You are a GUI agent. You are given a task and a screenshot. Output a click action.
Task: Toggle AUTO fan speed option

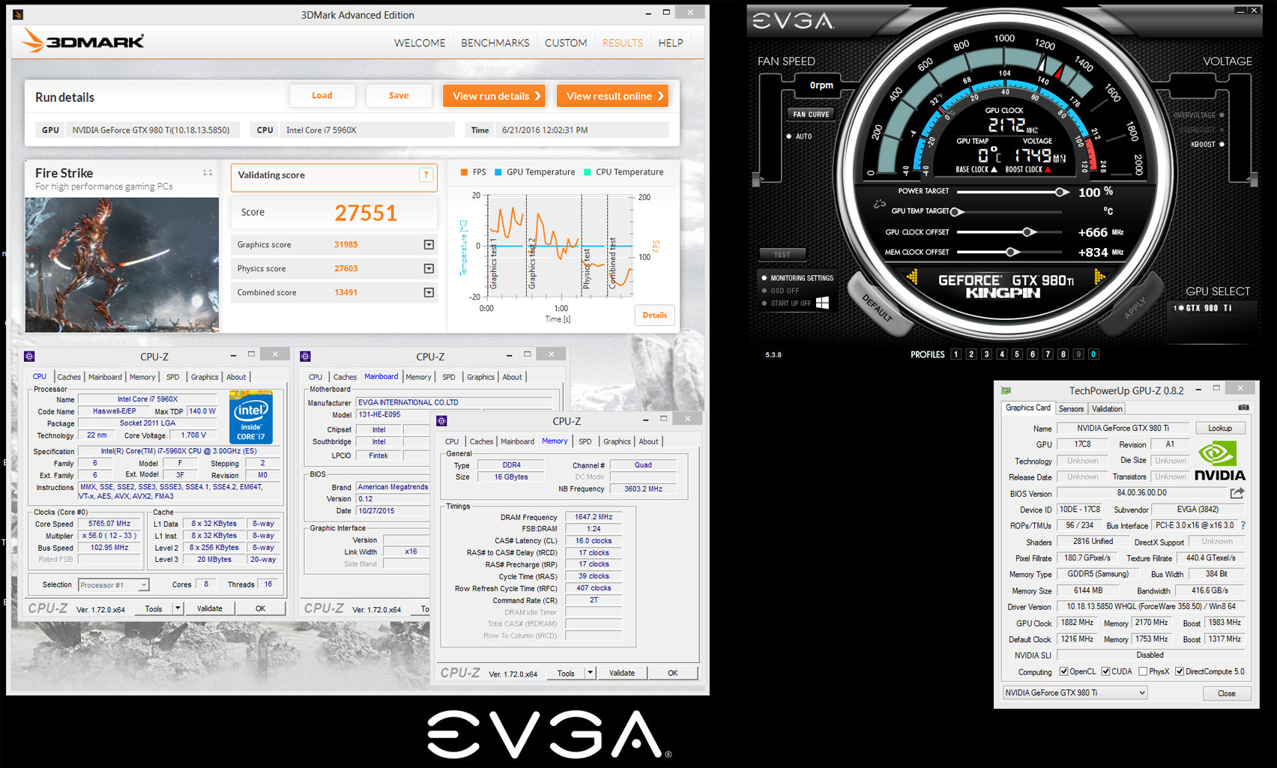pyautogui.click(x=799, y=136)
